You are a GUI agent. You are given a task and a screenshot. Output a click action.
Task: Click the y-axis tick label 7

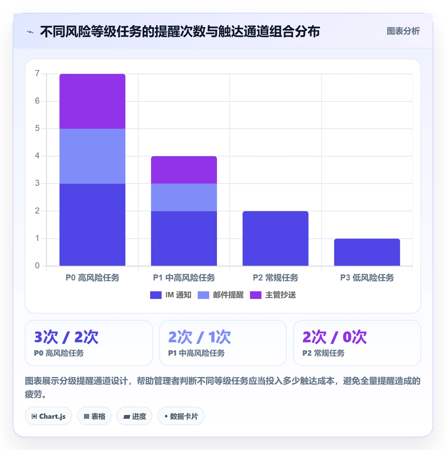tap(37, 74)
